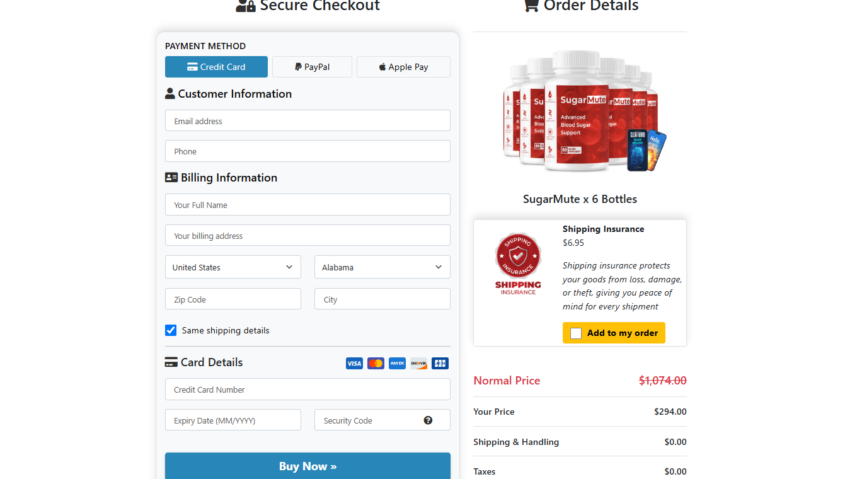Click the Mastercard icon
The height and width of the screenshot is (479, 845).
point(376,363)
